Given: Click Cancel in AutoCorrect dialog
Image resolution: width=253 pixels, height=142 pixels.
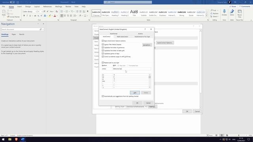Looking at the screenshot, I should (x=148, y=103).
